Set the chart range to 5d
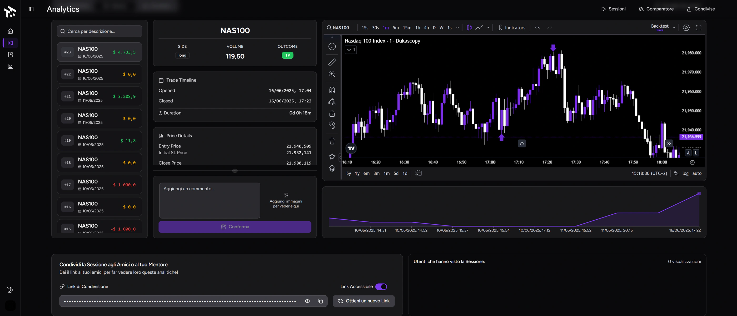This screenshot has height=316, width=737. [x=396, y=174]
